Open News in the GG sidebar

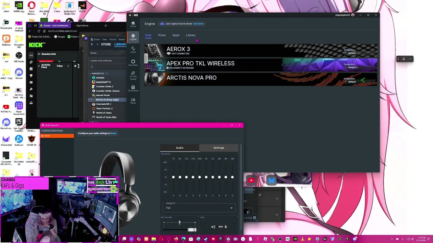click(133, 101)
